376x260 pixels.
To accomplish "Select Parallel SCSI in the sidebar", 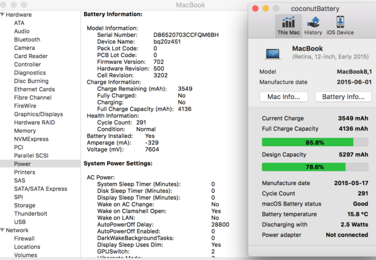I will tap(31, 156).
